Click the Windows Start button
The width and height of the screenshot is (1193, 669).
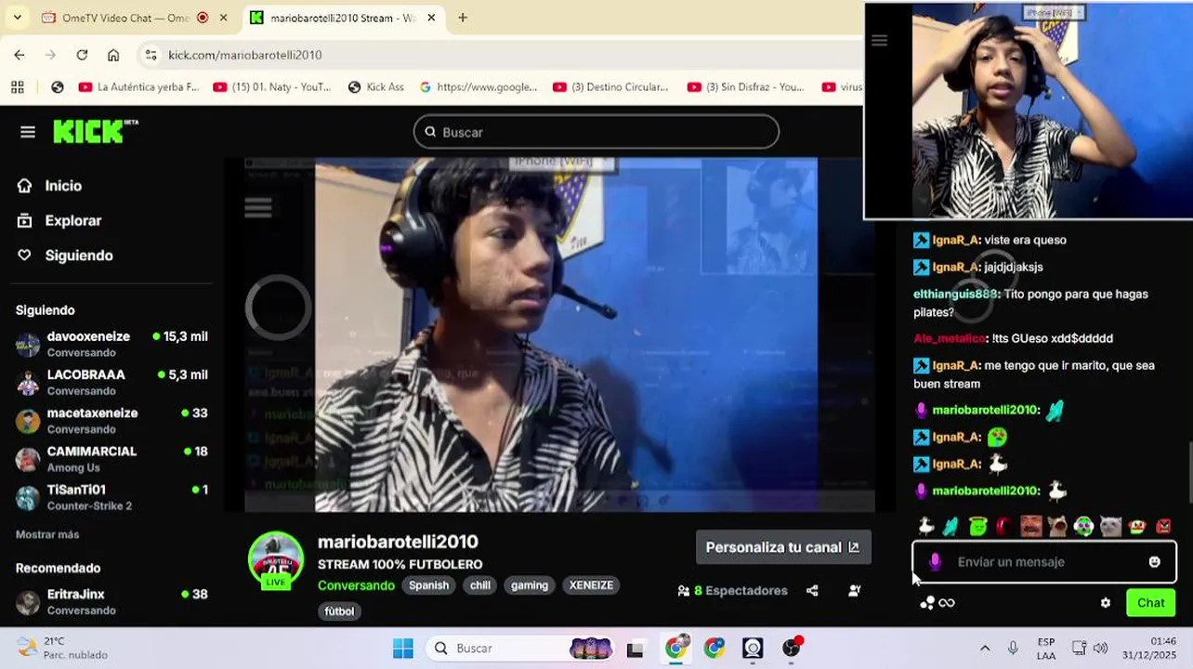coord(402,648)
